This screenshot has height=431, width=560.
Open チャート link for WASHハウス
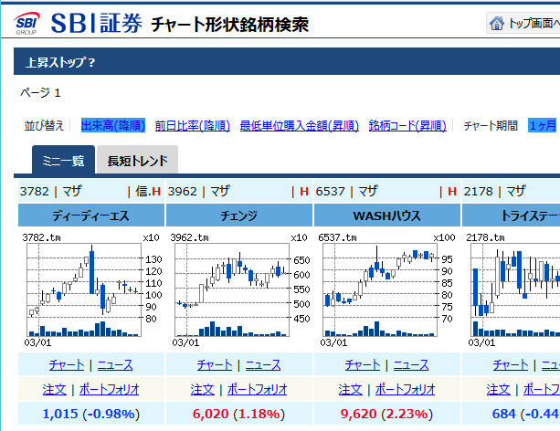[363, 365]
